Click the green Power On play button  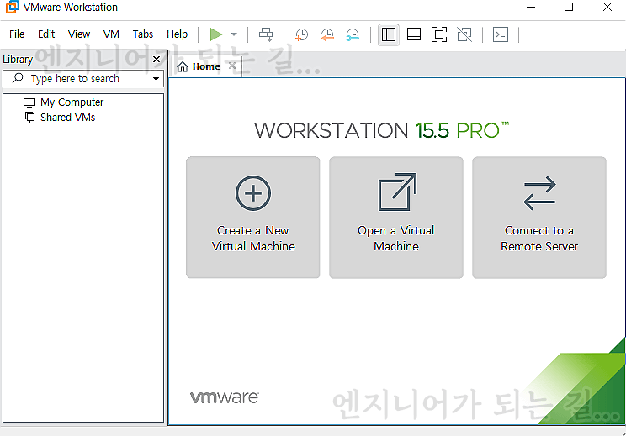coord(216,34)
